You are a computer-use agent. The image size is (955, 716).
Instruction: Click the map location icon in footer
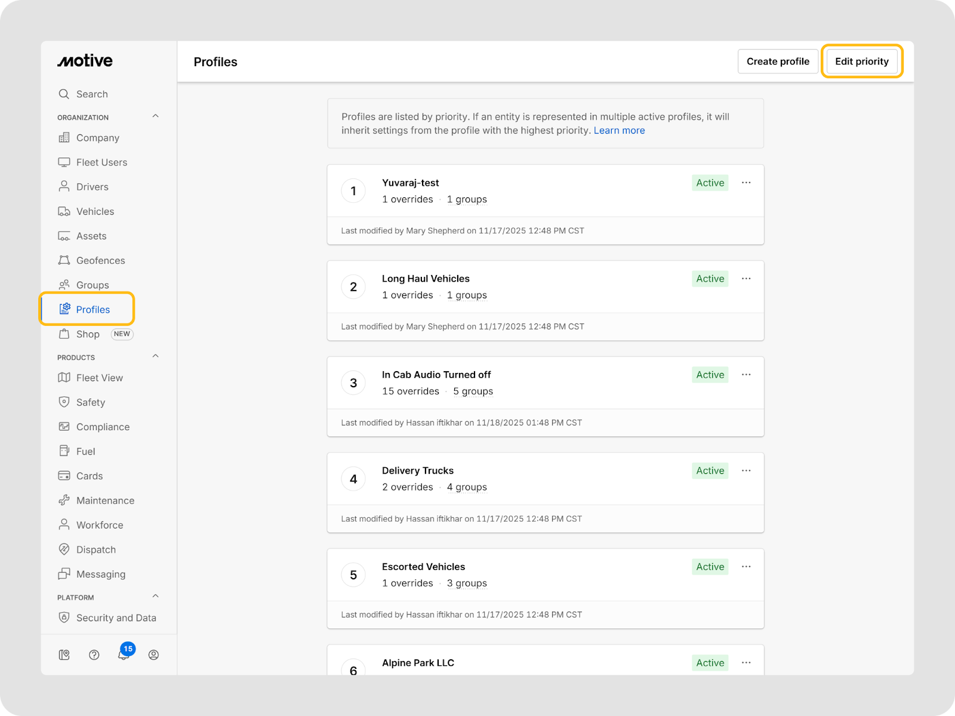64,655
